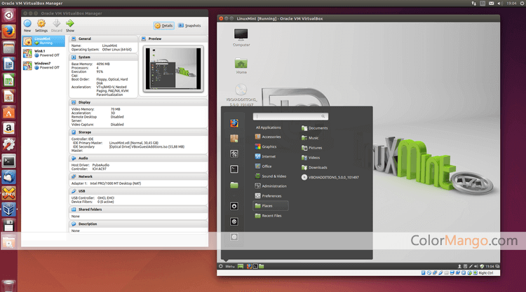The height and width of the screenshot is (292, 526).
Task: Collapse the Display section header
Action: click(x=138, y=102)
